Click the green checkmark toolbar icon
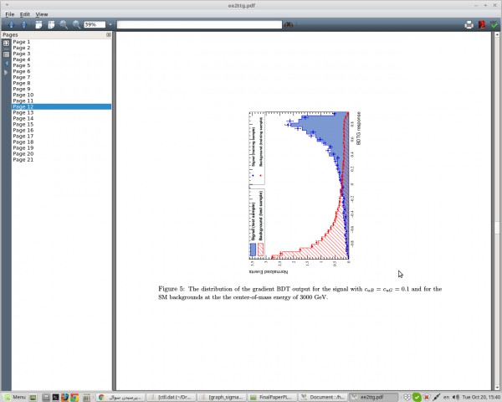Image resolution: width=502 pixels, height=402 pixels. 494,25
